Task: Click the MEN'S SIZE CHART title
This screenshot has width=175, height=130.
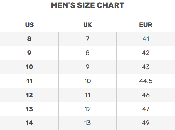Action: click(87, 5)
